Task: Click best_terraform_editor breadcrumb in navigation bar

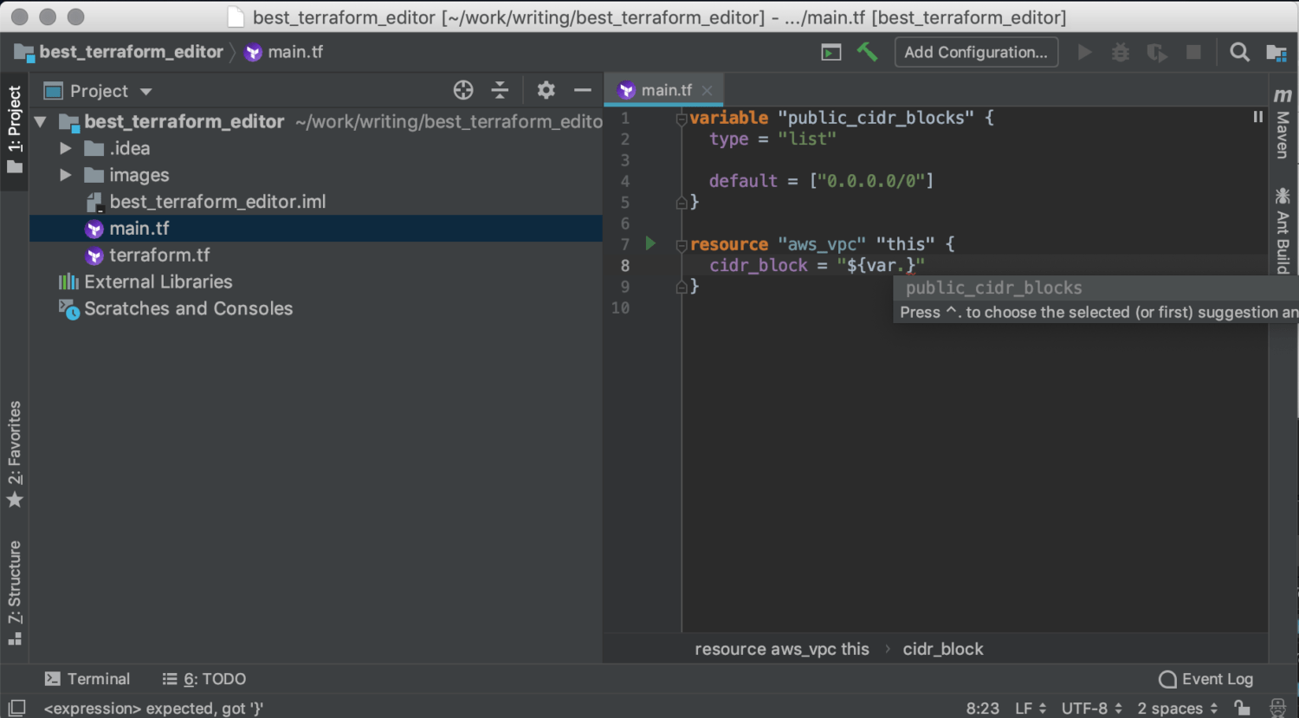Action: [x=131, y=52]
